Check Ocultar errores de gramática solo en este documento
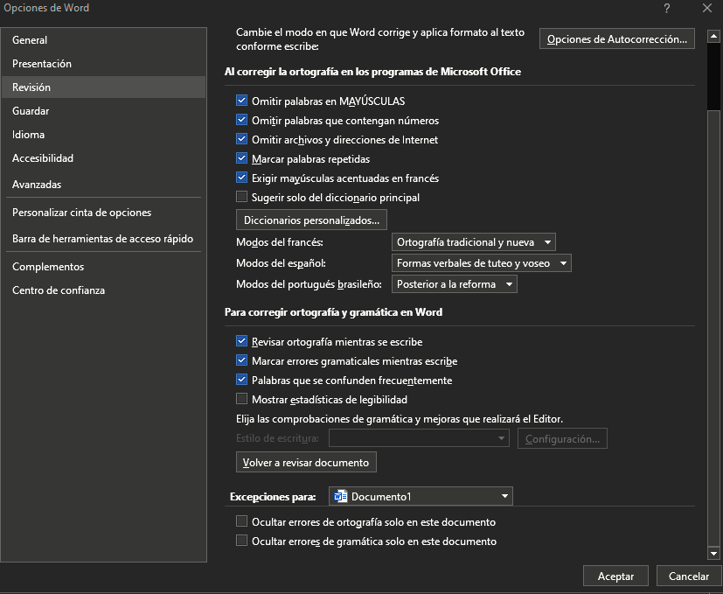This screenshot has height=594, width=723. click(241, 540)
